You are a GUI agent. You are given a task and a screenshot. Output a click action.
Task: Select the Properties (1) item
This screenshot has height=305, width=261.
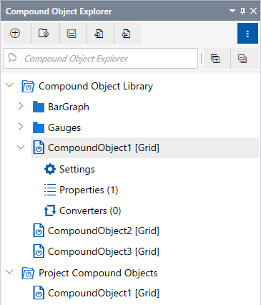coord(81,190)
